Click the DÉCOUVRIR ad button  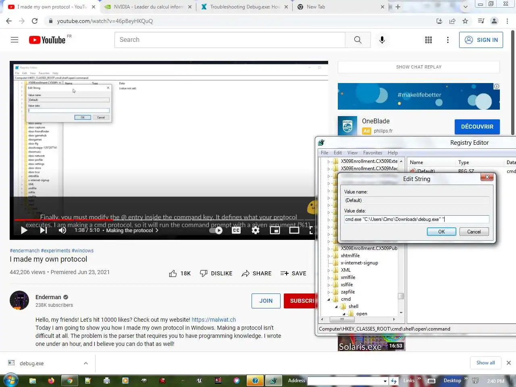click(x=477, y=127)
